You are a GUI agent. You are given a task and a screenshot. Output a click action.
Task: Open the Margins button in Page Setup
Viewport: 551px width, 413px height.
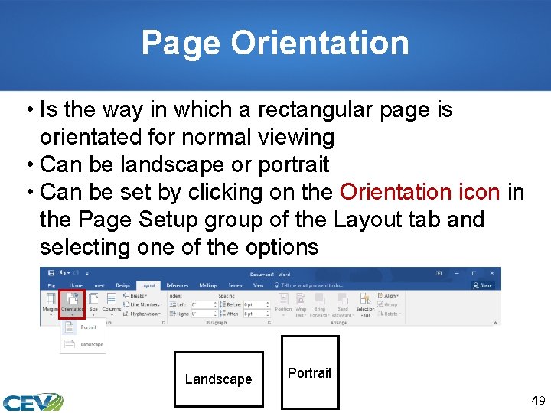[x=51, y=304]
